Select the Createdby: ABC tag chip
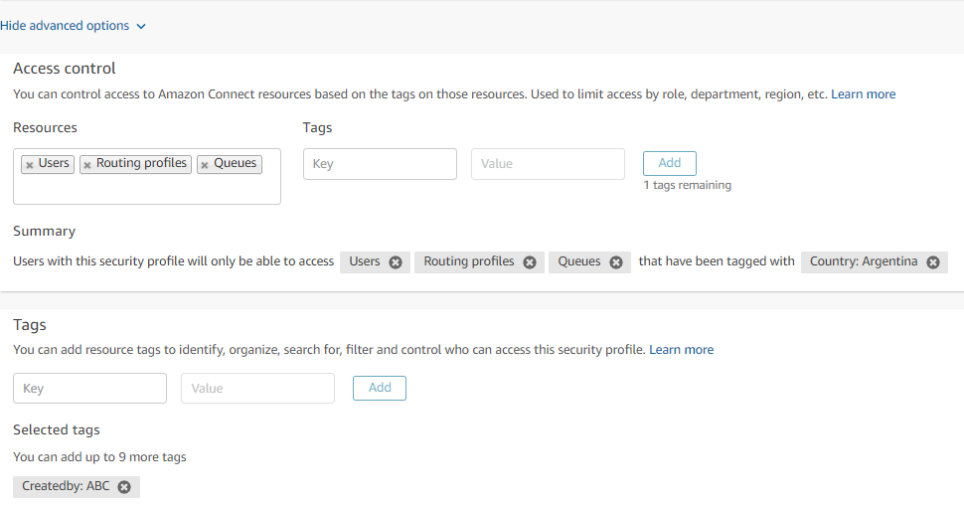Image resolution: width=964 pixels, height=507 pixels. [x=66, y=487]
